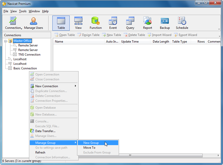Launch the Import Wizard
Image resolution: width=223 pixels, height=165 pixels.
coord(159,35)
